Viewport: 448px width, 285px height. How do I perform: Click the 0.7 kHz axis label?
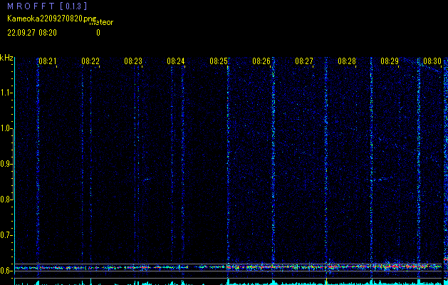pyautogui.click(x=6, y=235)
